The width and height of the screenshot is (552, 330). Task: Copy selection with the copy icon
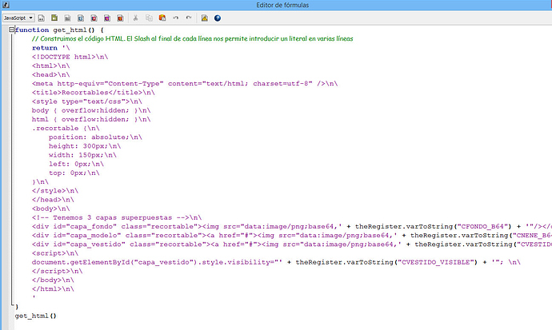pos(149,18)
